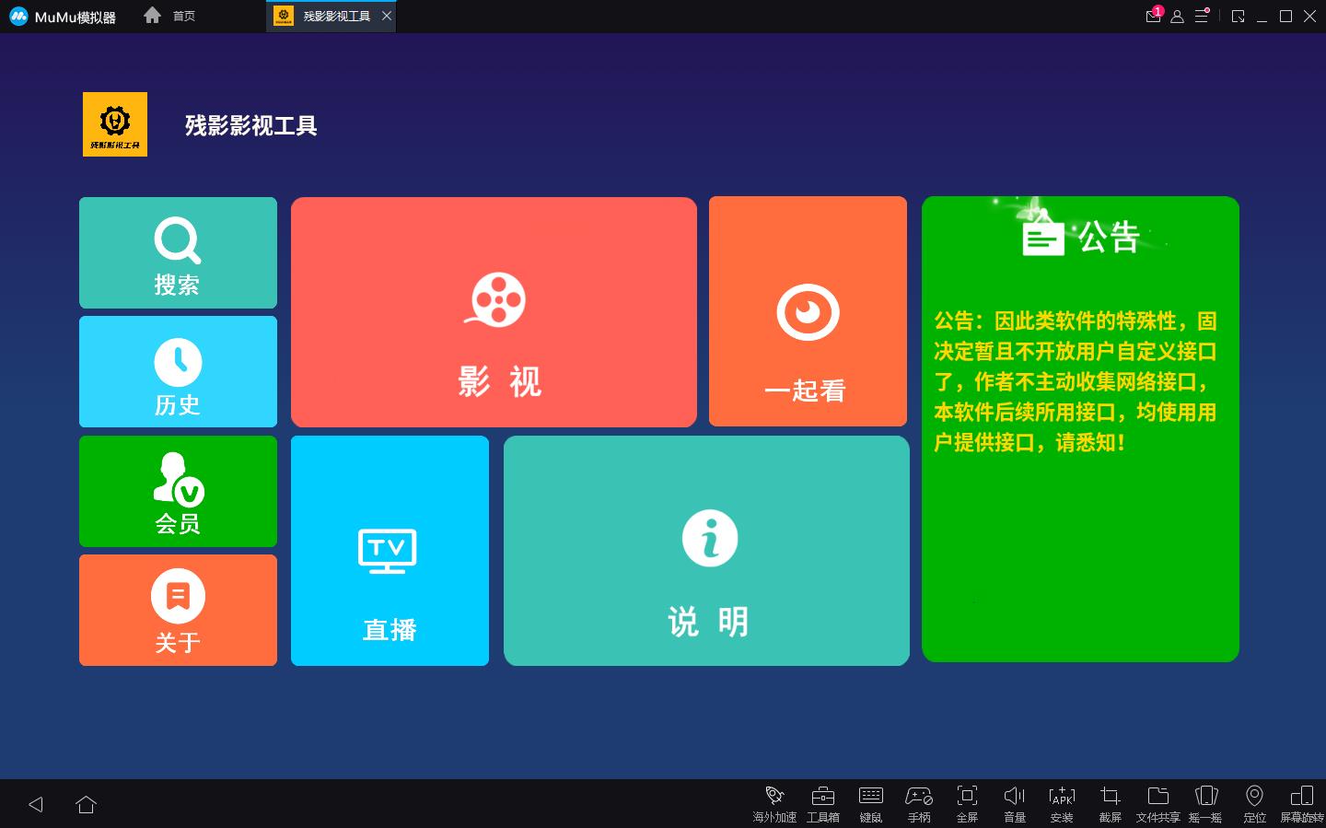Screen dimensions: 1326x828
Task: Switch to the 首页 home tab
Action: point(170,16)
